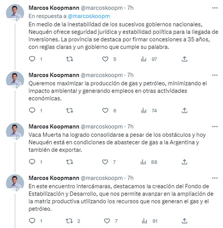Like the Vaca Muerta tweet
Screen dimensions: 223x228
tap(106, 162)
